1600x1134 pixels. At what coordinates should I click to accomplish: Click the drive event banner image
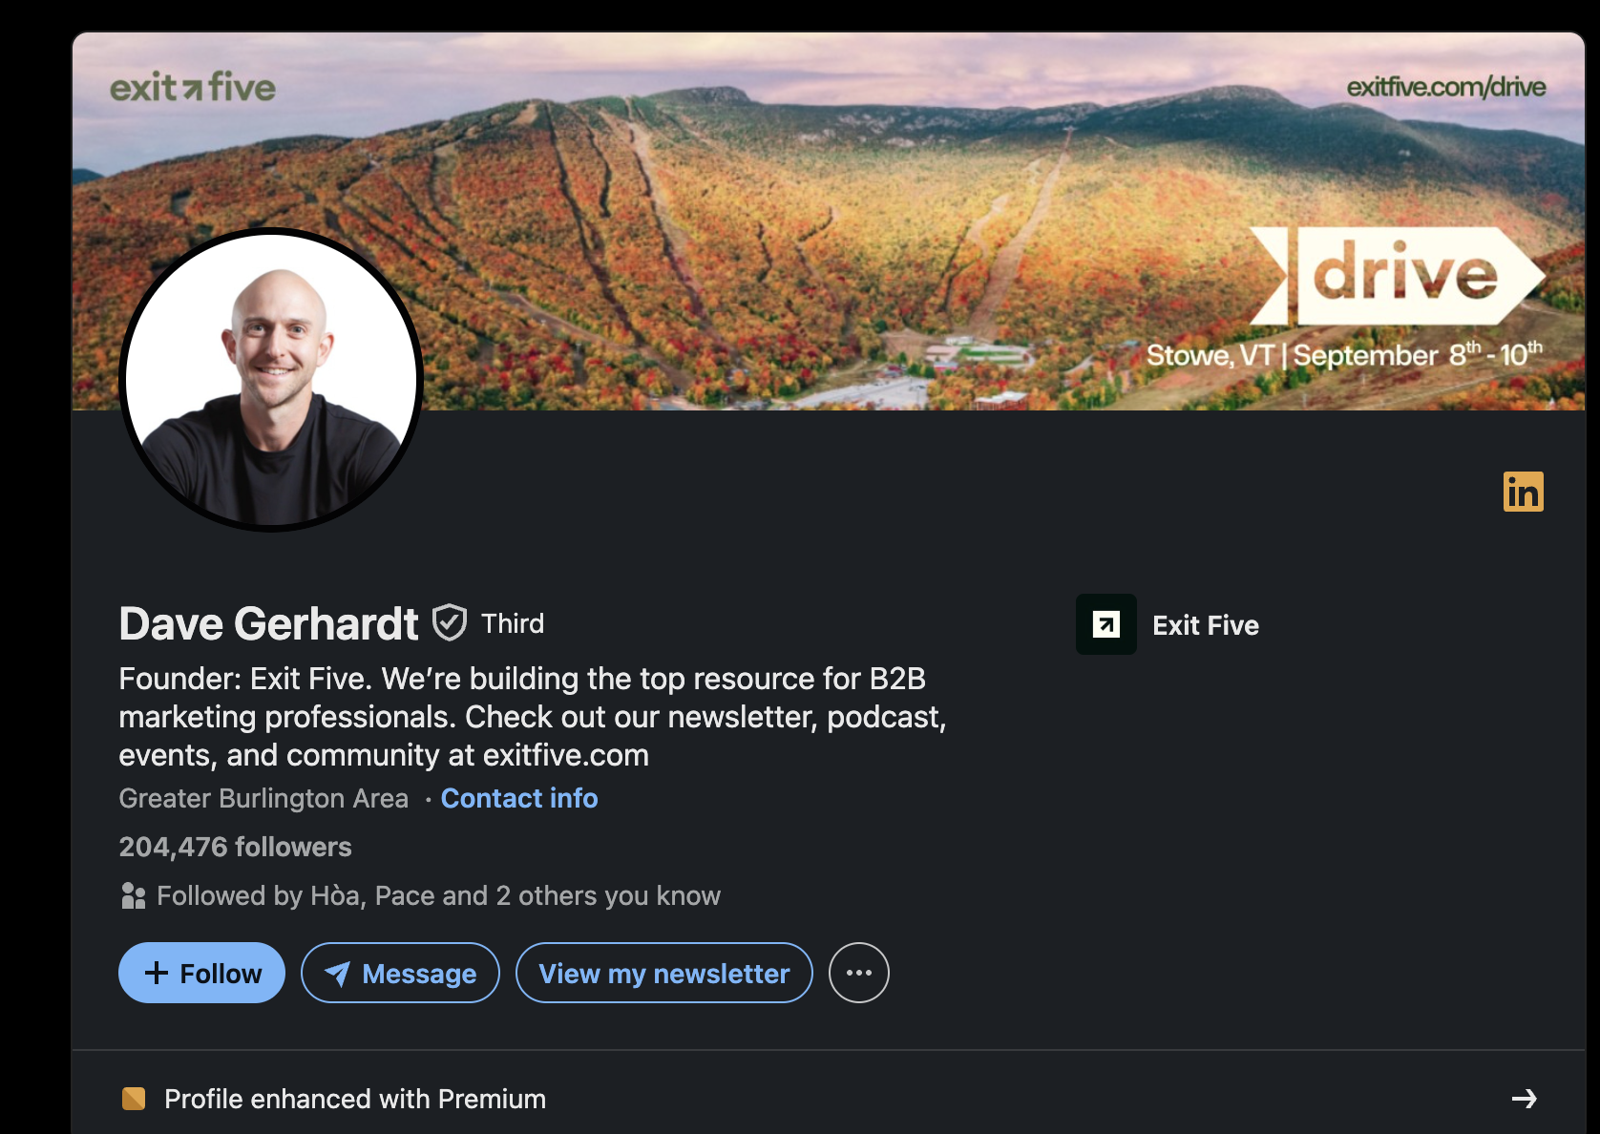[x=829, y=221]
